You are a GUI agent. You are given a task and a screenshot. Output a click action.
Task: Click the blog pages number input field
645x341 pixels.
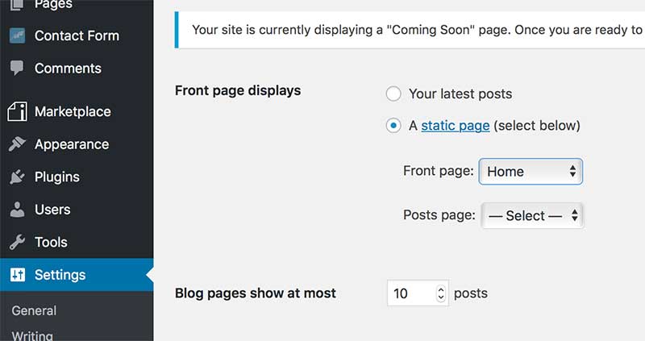point(410,293)
